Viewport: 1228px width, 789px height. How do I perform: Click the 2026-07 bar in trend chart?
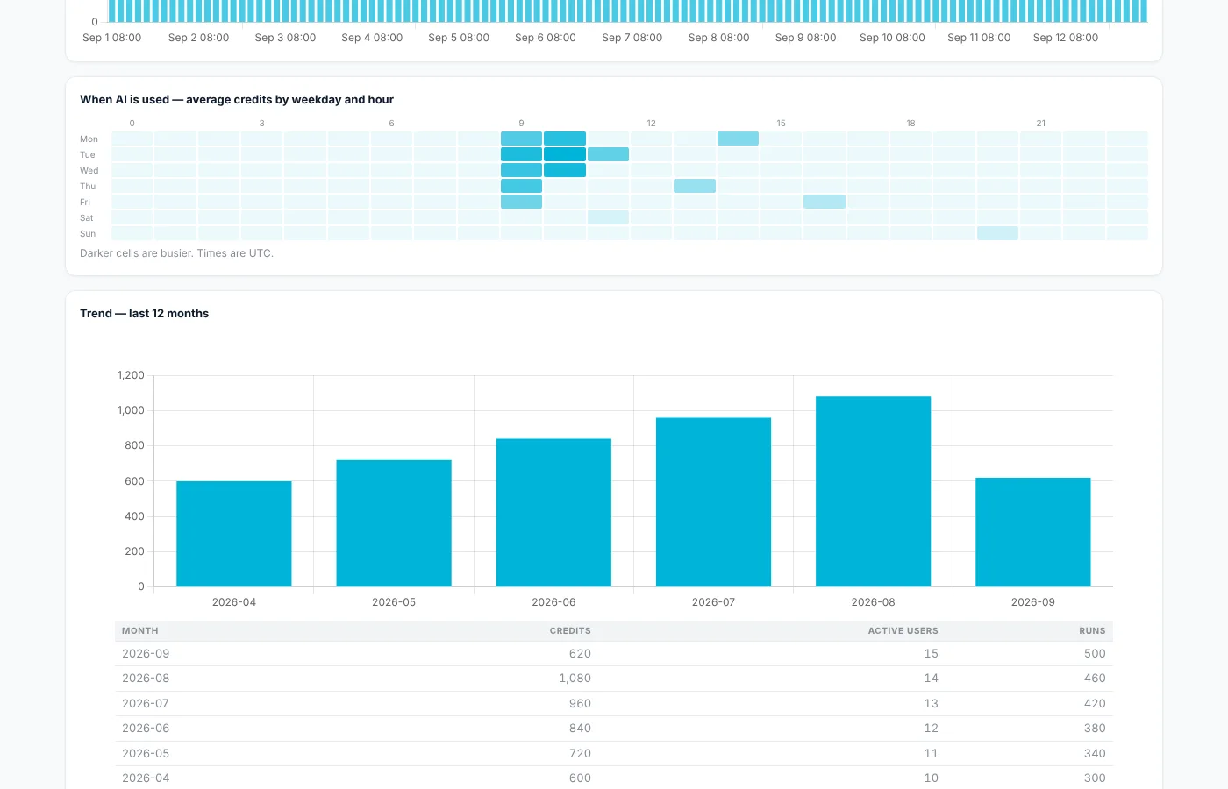[713, 502]
